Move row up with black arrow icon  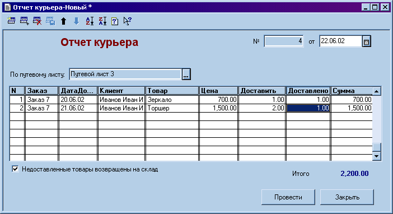click(x=64, y=21)
